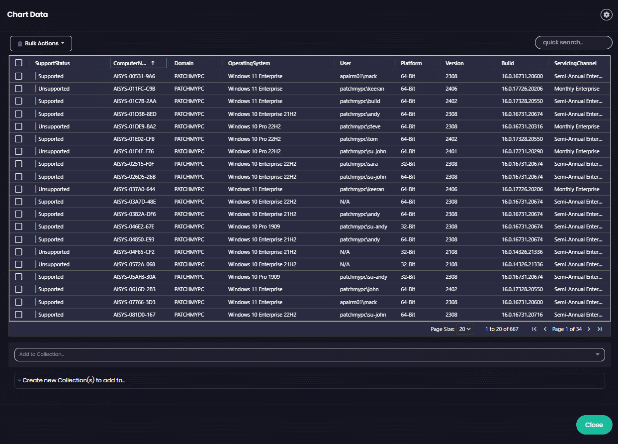Go to the previous page
This screenshot has width=618, height=444.
[545, 329]
